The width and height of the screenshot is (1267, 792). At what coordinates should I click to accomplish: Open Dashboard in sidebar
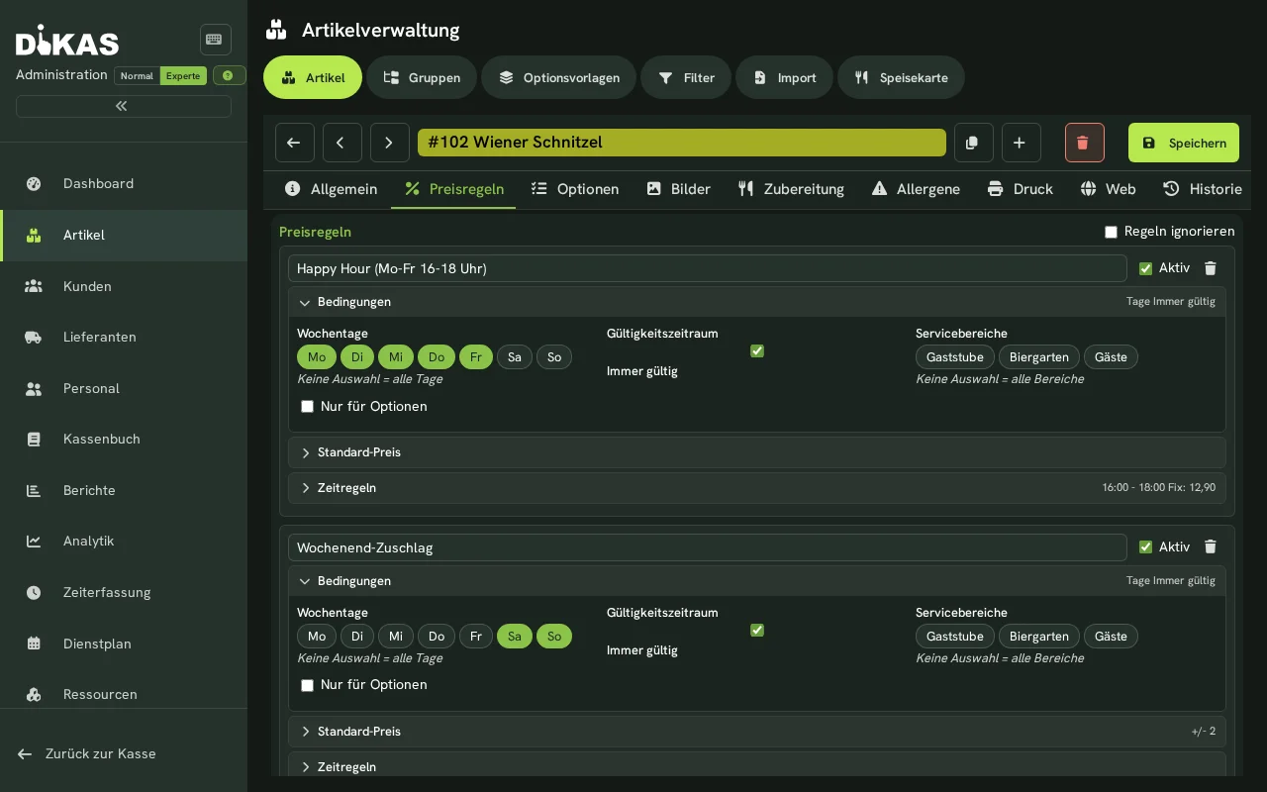(x=124, y=183)
